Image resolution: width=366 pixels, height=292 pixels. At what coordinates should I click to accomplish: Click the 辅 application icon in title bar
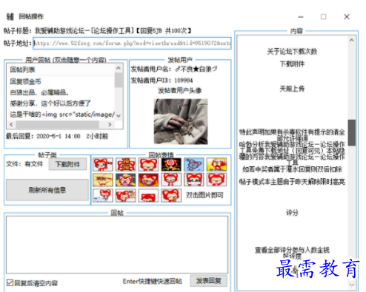tap(10, 16)
